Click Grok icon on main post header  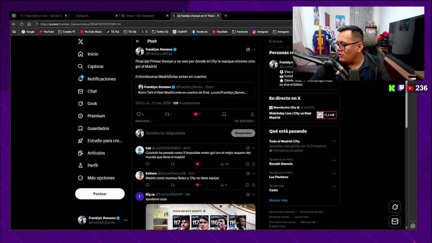point(248,50)
